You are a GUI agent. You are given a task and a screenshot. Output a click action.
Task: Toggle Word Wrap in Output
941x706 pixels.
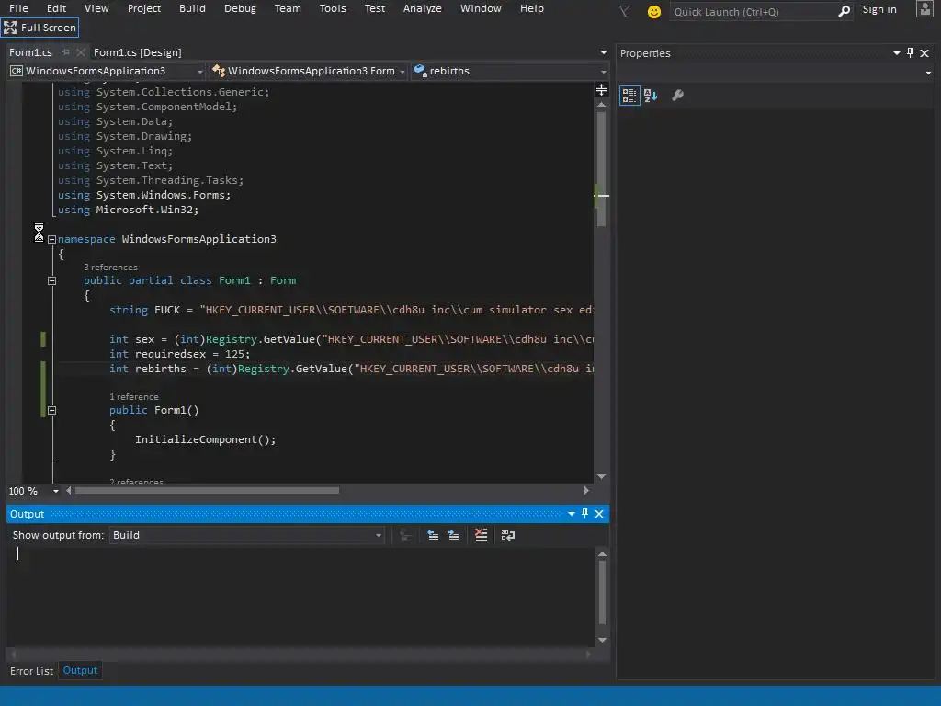tap(507, 535)
